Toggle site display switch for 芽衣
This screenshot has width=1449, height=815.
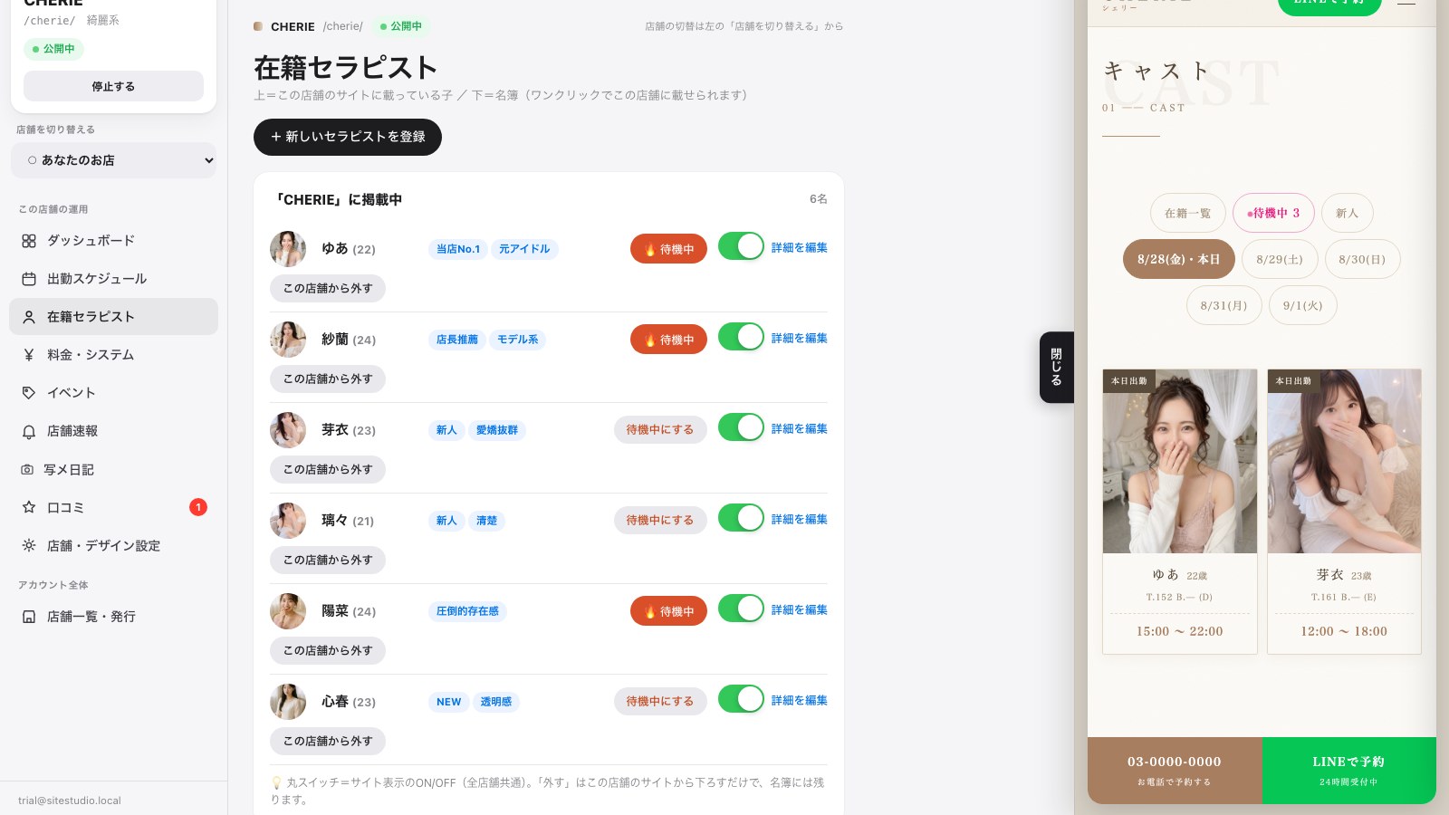742,427
